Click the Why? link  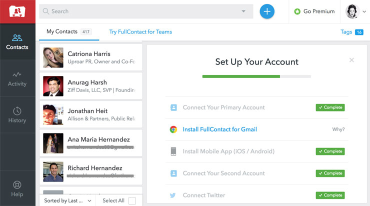pos(338,129)
